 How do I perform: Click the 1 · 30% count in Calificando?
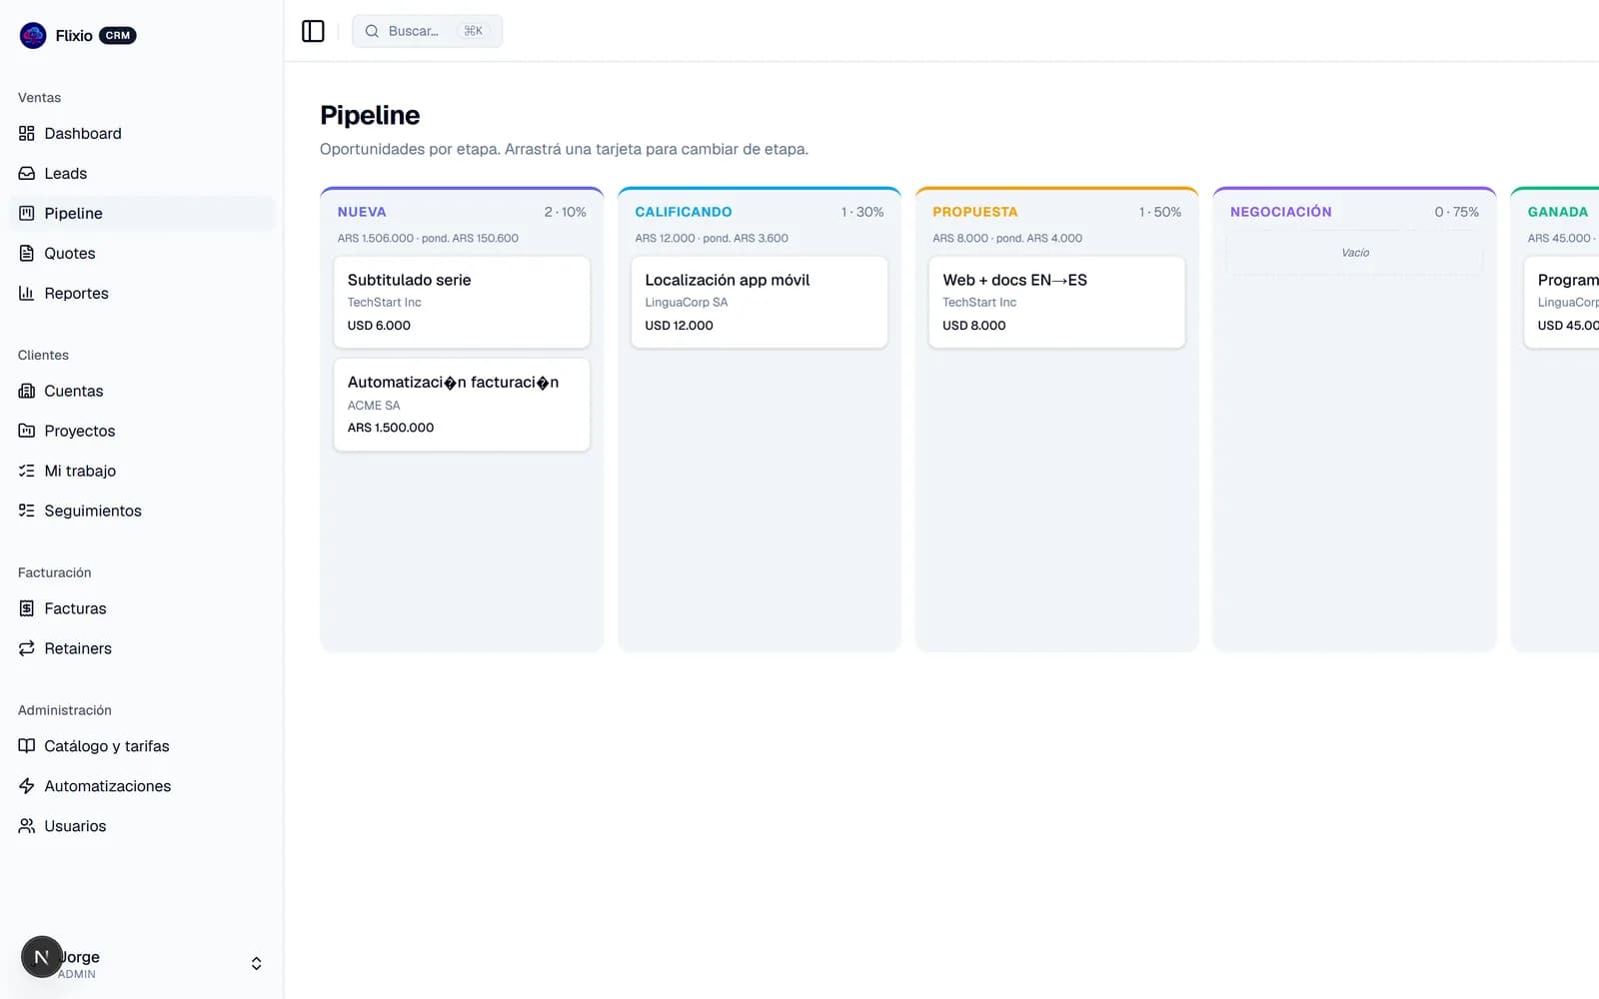tap(862, 212)
